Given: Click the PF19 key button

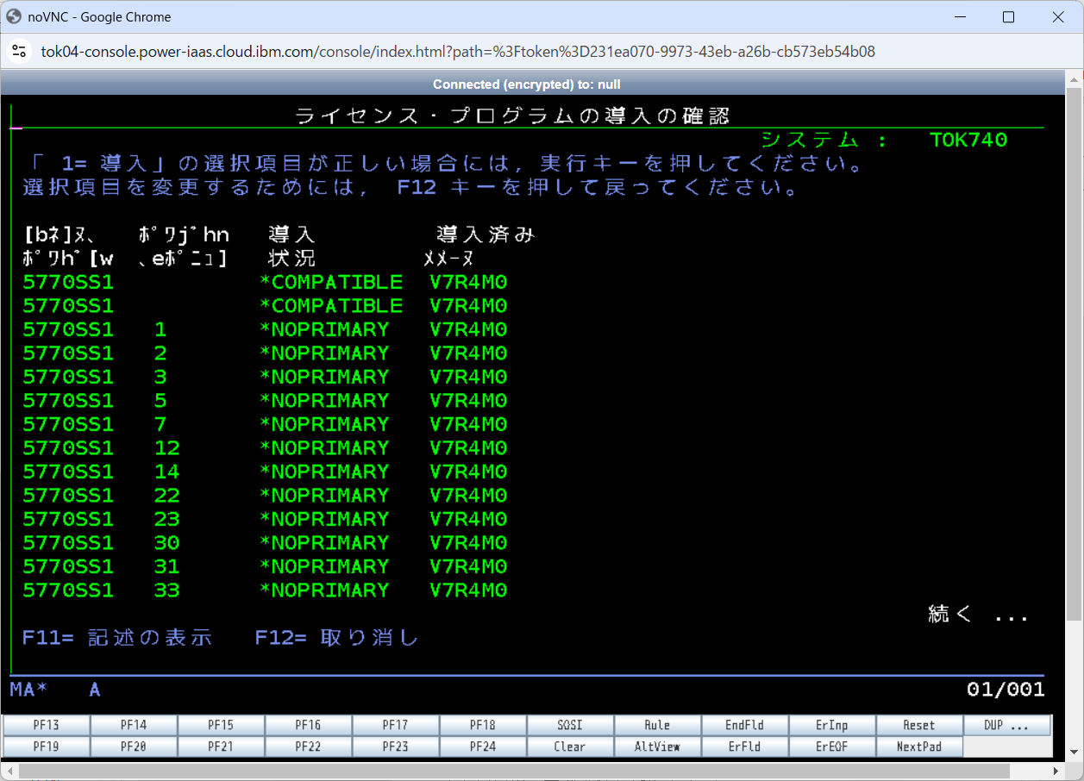Looking at the screenshot, I should [47, 747].
